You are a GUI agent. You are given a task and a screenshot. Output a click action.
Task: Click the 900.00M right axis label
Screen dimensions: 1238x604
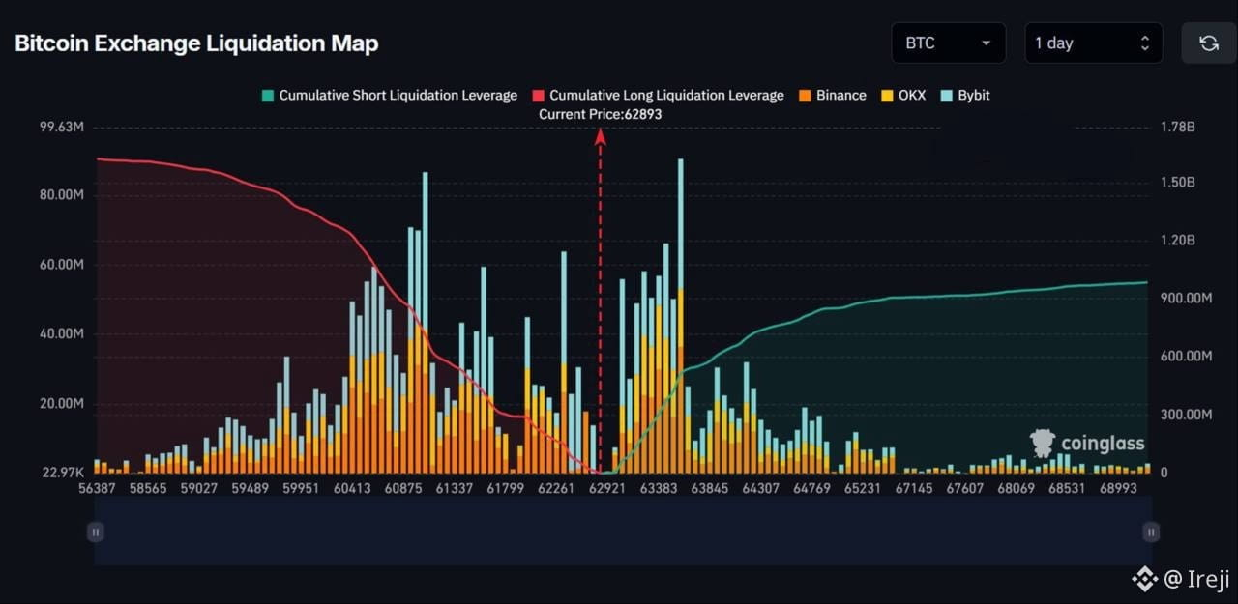[x=1186, y=298]
